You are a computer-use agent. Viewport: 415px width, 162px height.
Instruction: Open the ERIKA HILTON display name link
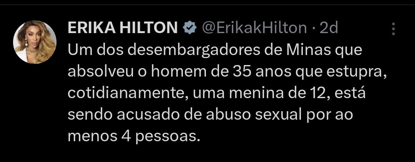(x=123, y=27)
